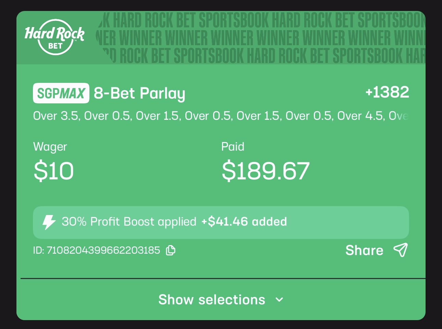
Task: Tap the paper plane share icon
Action: [401, 250]
